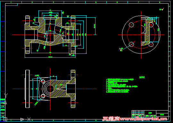Select the technical requirements heading above the notes
Screen dimensions: 173x123
[x=142, y=77]
